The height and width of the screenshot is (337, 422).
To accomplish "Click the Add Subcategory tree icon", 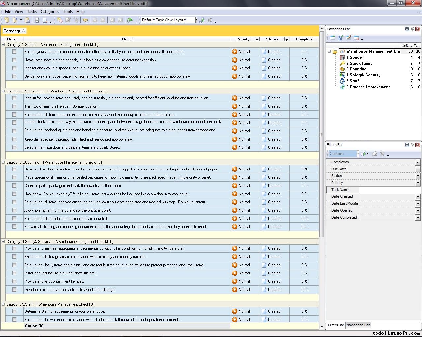I will [340, 38].
